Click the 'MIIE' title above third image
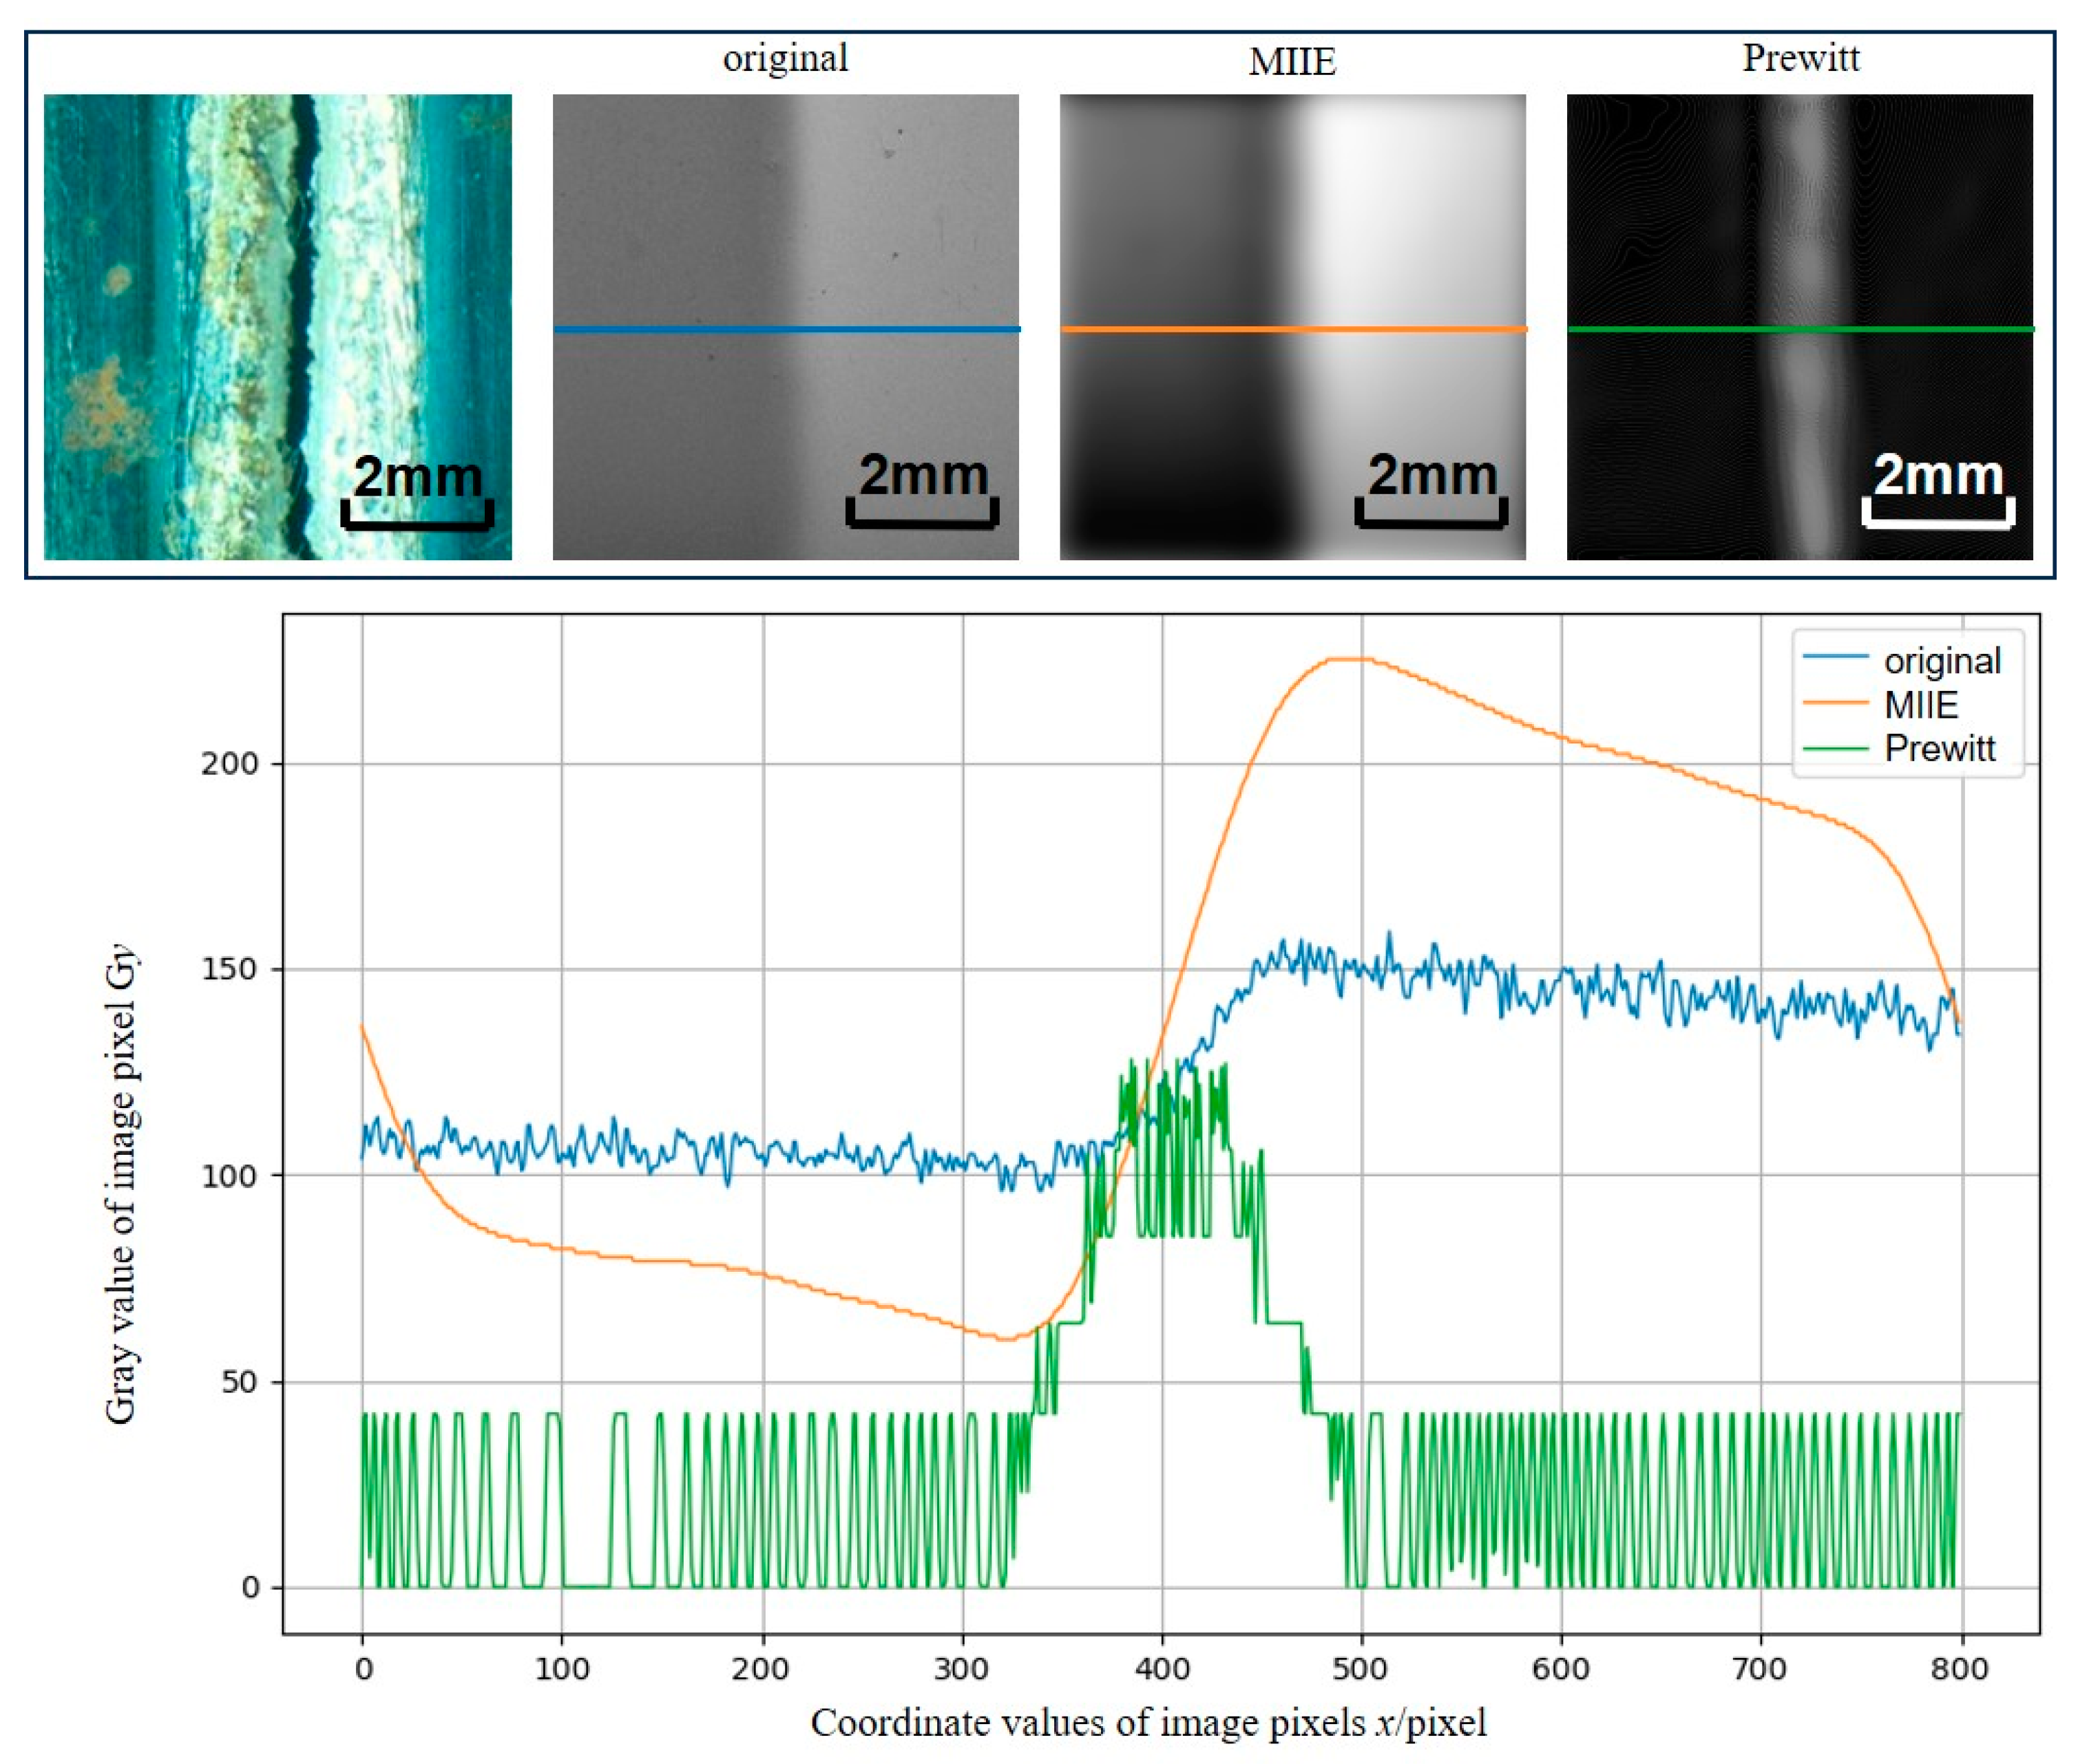The image size is (2078, 1764). 1292,62
